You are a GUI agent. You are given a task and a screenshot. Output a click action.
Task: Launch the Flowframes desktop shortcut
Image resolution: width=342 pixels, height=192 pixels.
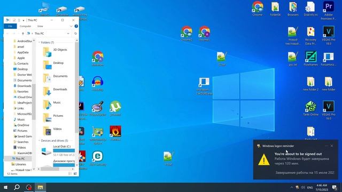pyautogui.click(x=310, y=58)
